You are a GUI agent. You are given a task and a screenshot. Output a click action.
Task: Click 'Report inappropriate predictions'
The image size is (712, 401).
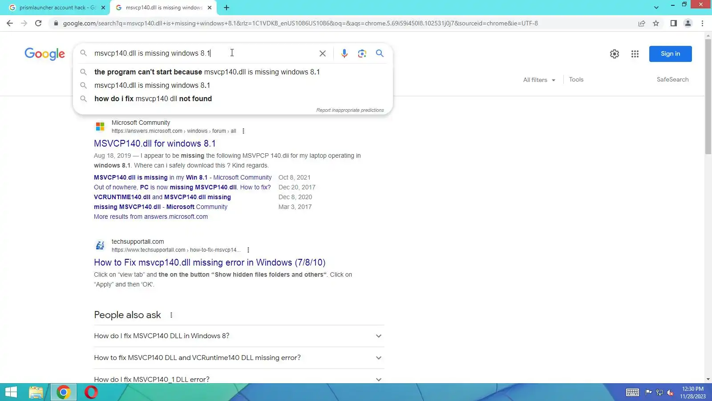[x=350, y=110]
